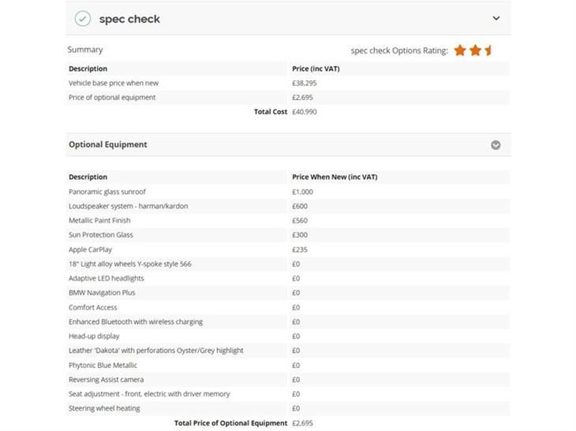Viewport: 576px width, 431px height.
Task: Click the Optional Equipment section header
Action: pyautogui.click(x=288, y=145)
